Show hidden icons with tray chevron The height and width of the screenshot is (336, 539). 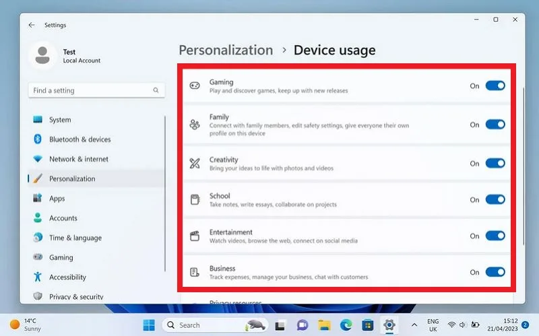point(414,325)
